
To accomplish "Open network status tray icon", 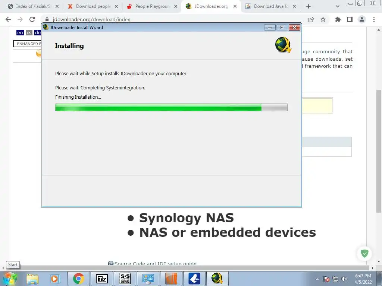I will (x=335, y=279).
